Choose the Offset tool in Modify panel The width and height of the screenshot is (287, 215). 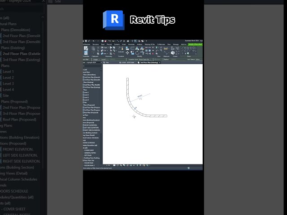pos(132,48)
